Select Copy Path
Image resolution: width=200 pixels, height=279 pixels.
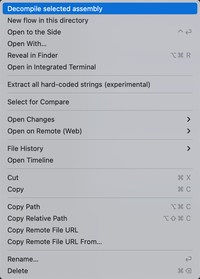[x=24, y=207]
